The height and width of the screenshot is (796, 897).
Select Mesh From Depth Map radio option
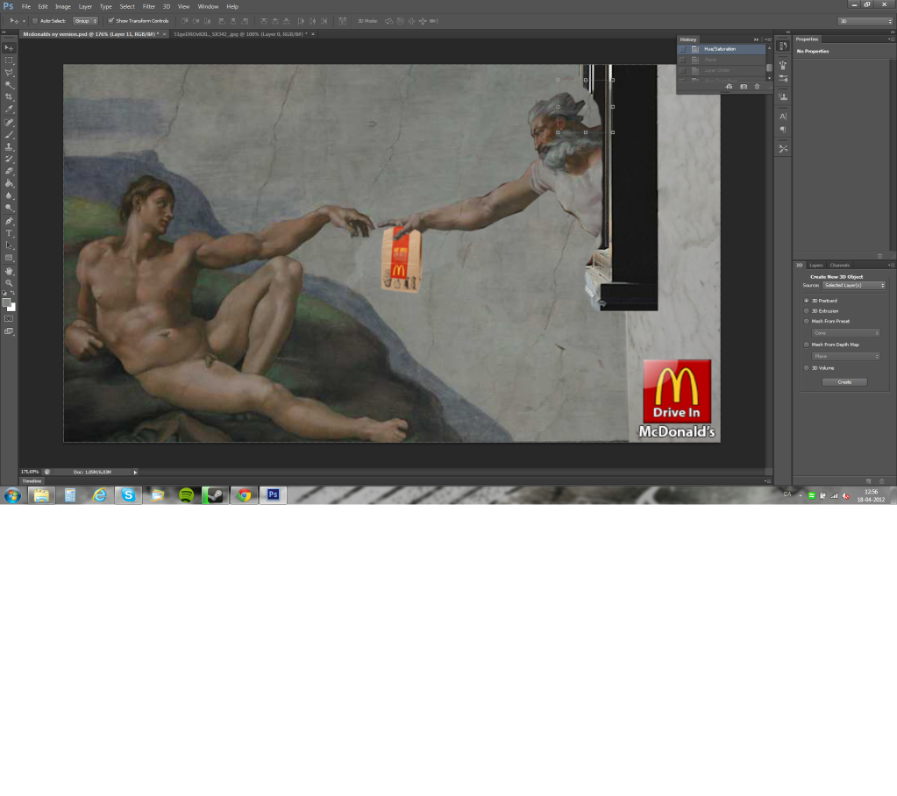click(x=807, y=345)
